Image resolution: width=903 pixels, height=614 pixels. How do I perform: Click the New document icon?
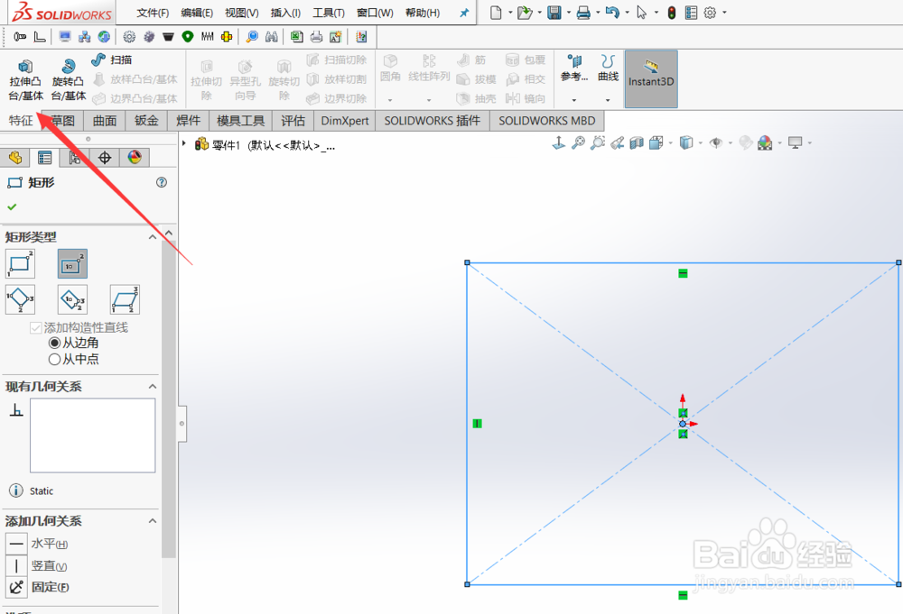click(x=495, y=12)
